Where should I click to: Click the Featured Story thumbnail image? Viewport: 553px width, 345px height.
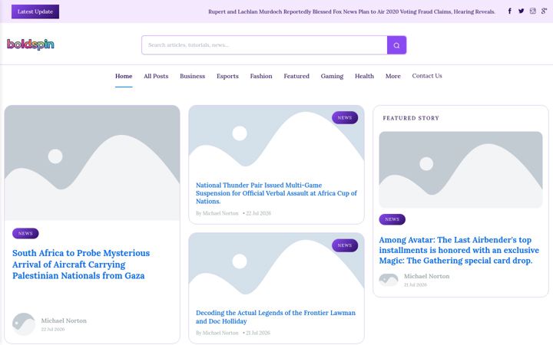click(x=461, y=169)
